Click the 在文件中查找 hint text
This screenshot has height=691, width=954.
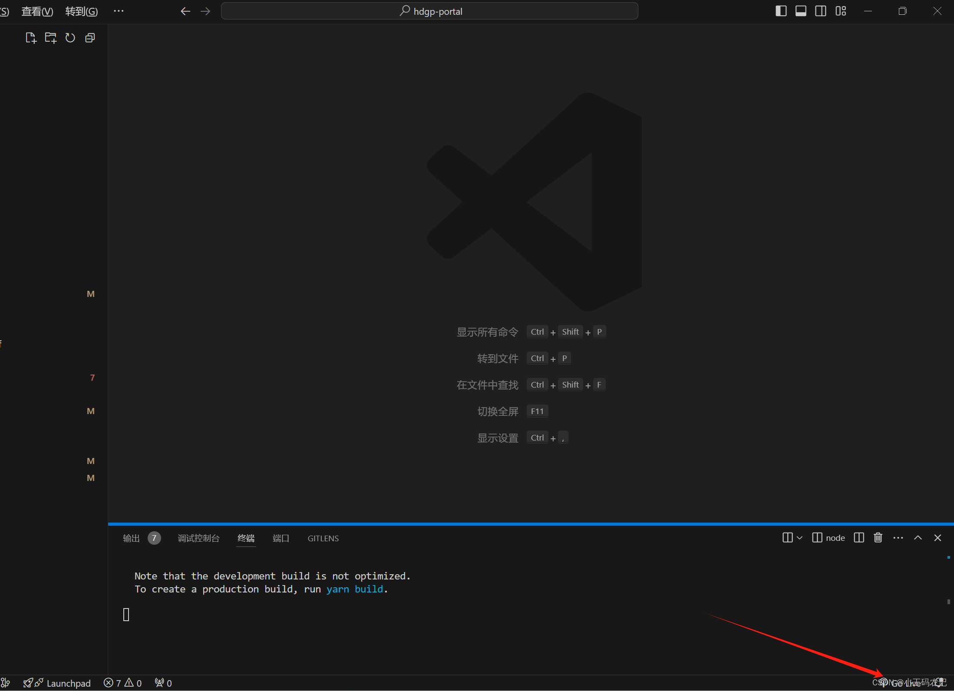tap(487, 385)
